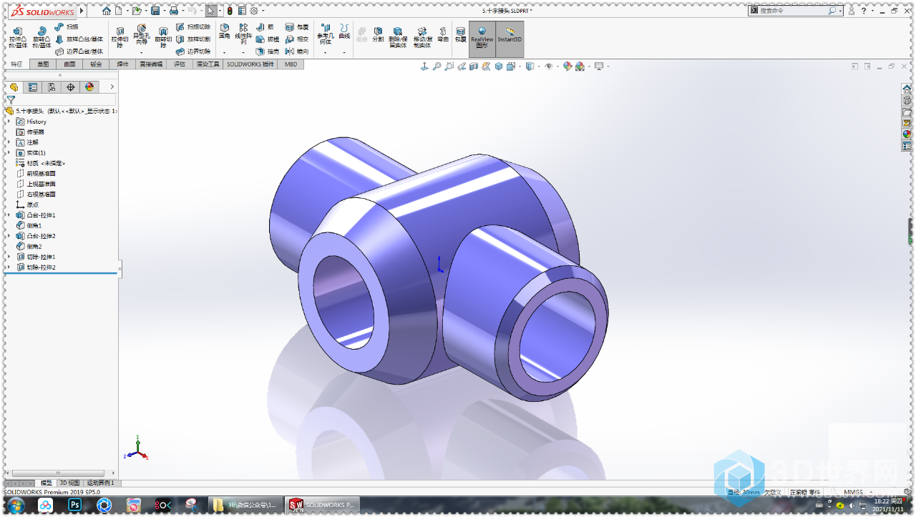
Task: Toggle the select arrow tool
Action: 210,11
